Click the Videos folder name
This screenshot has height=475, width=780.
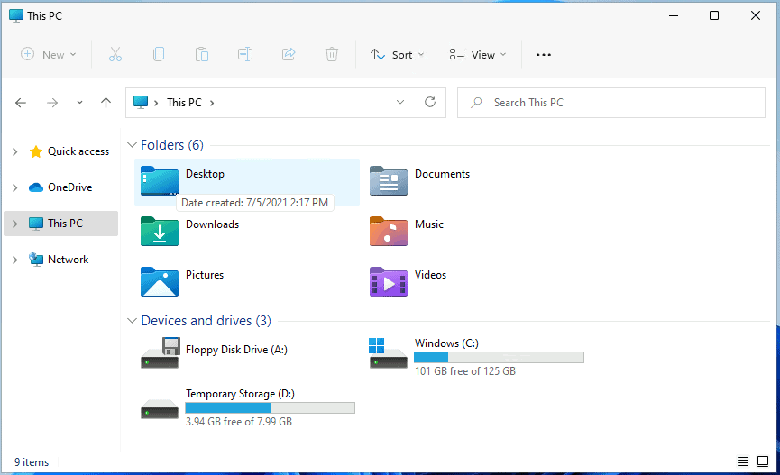(x=430, y=275)
